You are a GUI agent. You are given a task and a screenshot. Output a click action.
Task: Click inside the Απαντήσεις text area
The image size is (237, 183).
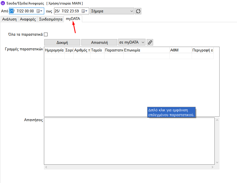click(x=129, y=141)
